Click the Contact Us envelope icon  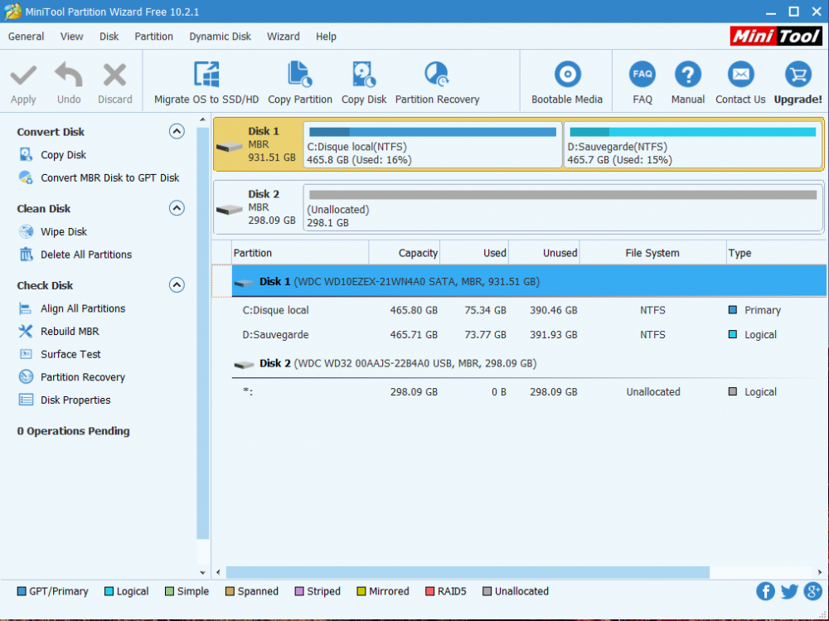(740, 75)
